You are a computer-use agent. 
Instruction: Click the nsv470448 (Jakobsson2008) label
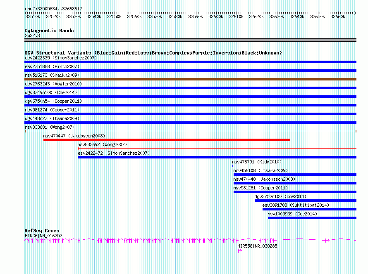click(x=264, y=179)
